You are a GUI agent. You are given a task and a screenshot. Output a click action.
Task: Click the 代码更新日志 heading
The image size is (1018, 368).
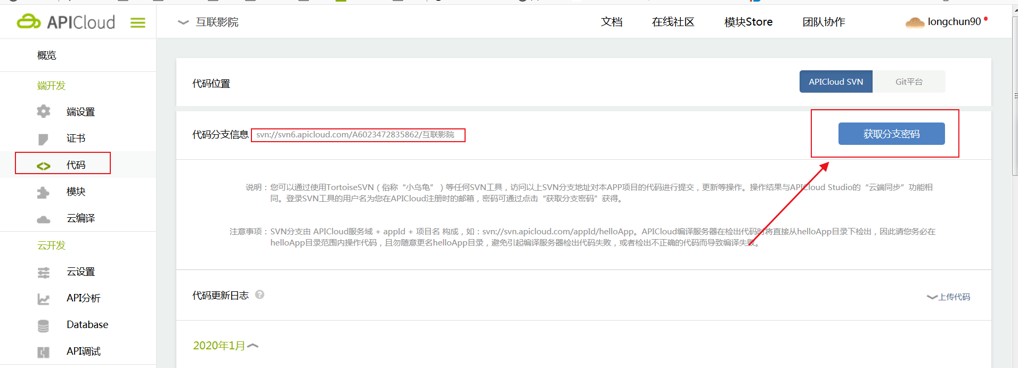pos(221,295)
